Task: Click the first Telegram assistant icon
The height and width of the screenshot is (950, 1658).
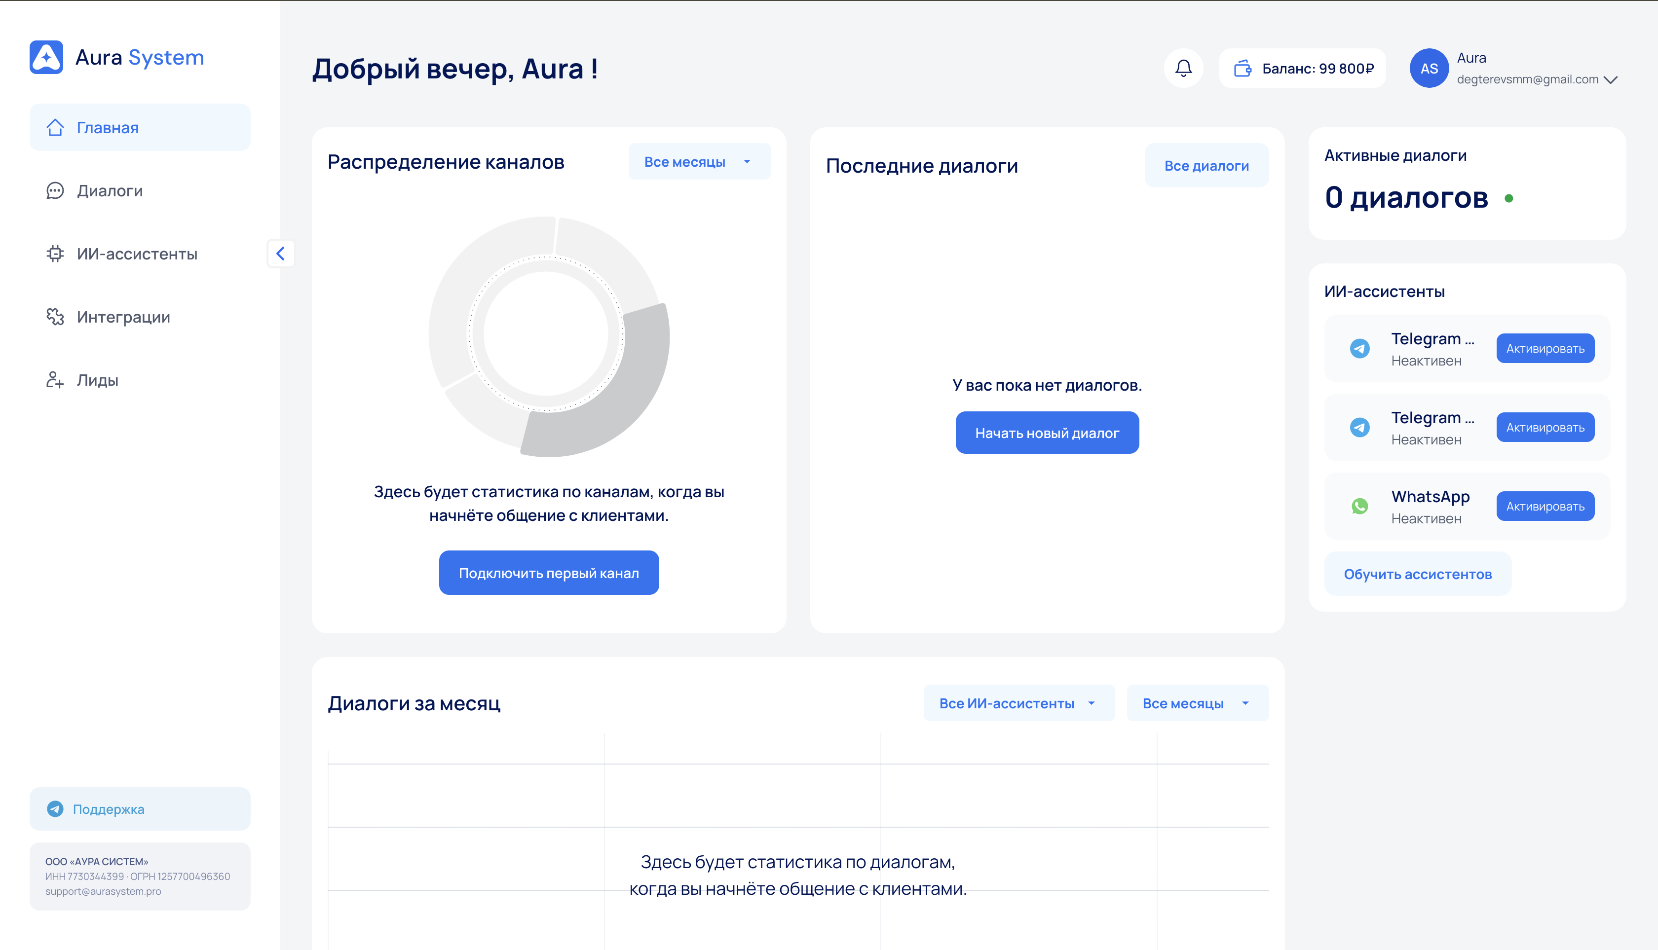Action: coord(1359,348)
